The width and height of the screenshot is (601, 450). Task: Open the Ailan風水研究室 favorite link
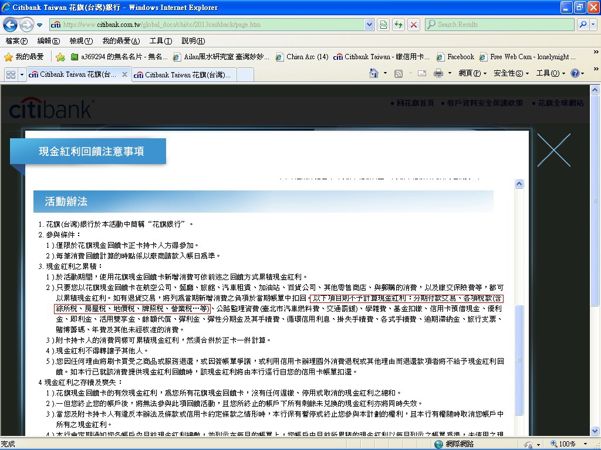coord(221,57)
